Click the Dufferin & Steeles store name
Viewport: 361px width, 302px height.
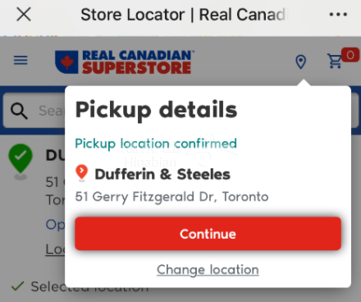[162, 174]
